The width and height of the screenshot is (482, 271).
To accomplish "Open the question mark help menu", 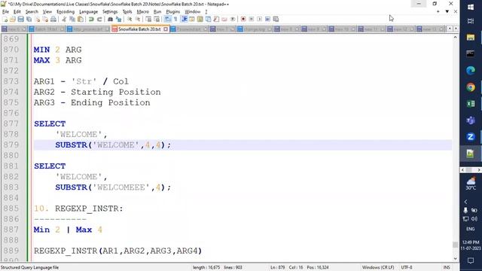I will coord(206,12).
